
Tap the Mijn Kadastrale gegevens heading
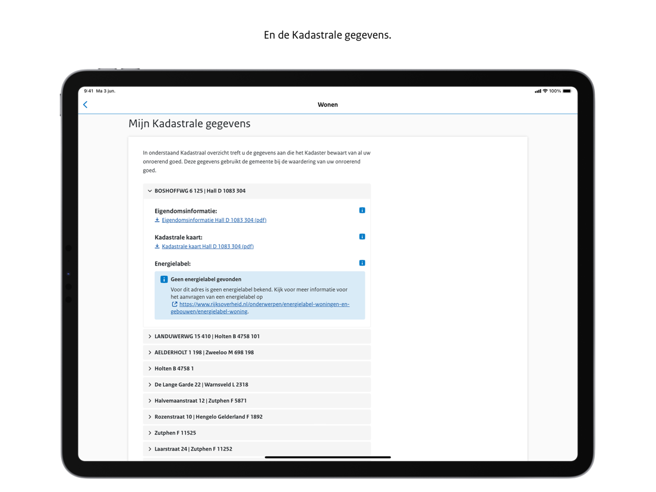click(190, 124)
